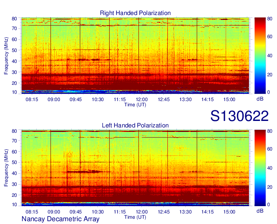Click the Left Handed Polarization title

point(135,125)
